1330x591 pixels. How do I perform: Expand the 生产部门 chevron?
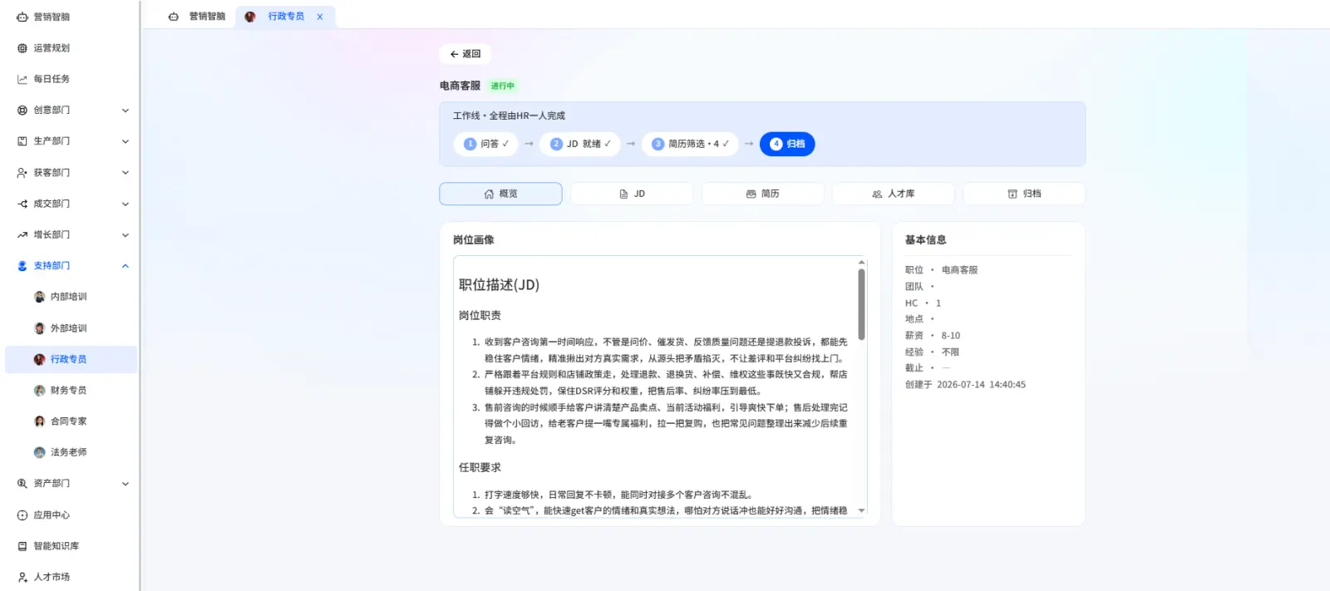point(126,141)
